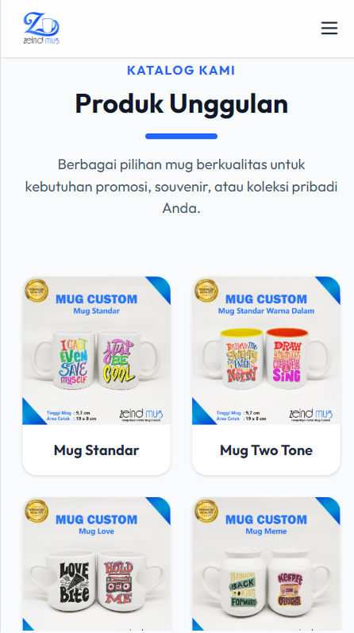
Task: Click the Mug Two Tone title
Action: pos(266,450)
